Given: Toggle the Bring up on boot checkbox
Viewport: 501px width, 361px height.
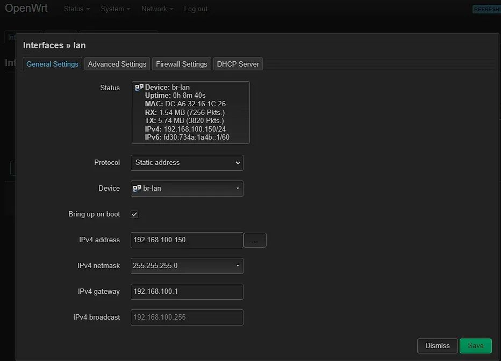Looking at the screenshot, I should 134,214.
